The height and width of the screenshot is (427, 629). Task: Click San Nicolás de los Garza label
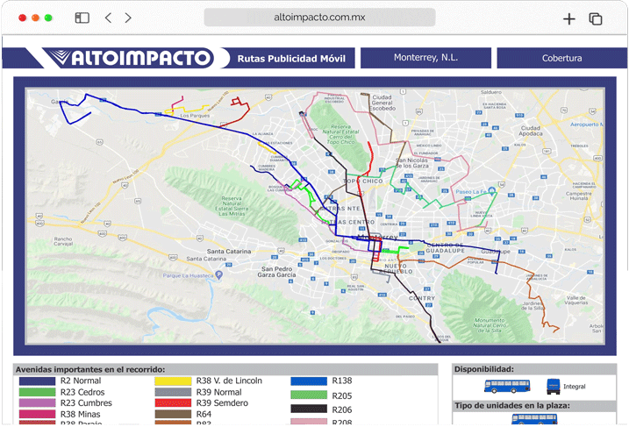(412, 163)
